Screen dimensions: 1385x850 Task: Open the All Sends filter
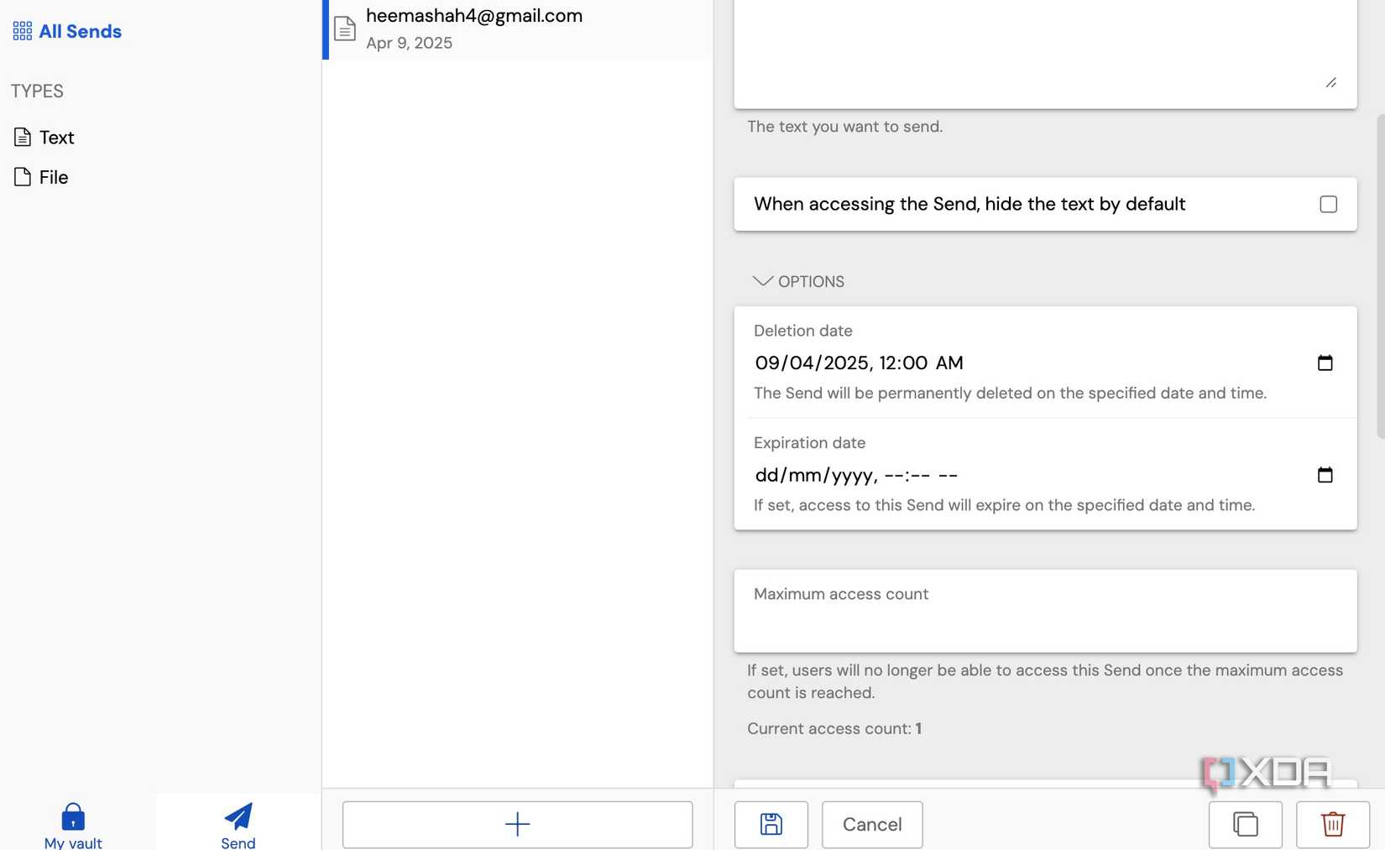pyautogui.click(x=67, y=32)
